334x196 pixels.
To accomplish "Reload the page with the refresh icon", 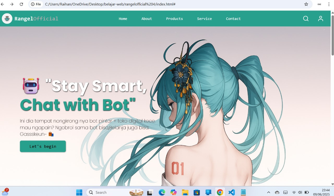I will click(21, 4).
